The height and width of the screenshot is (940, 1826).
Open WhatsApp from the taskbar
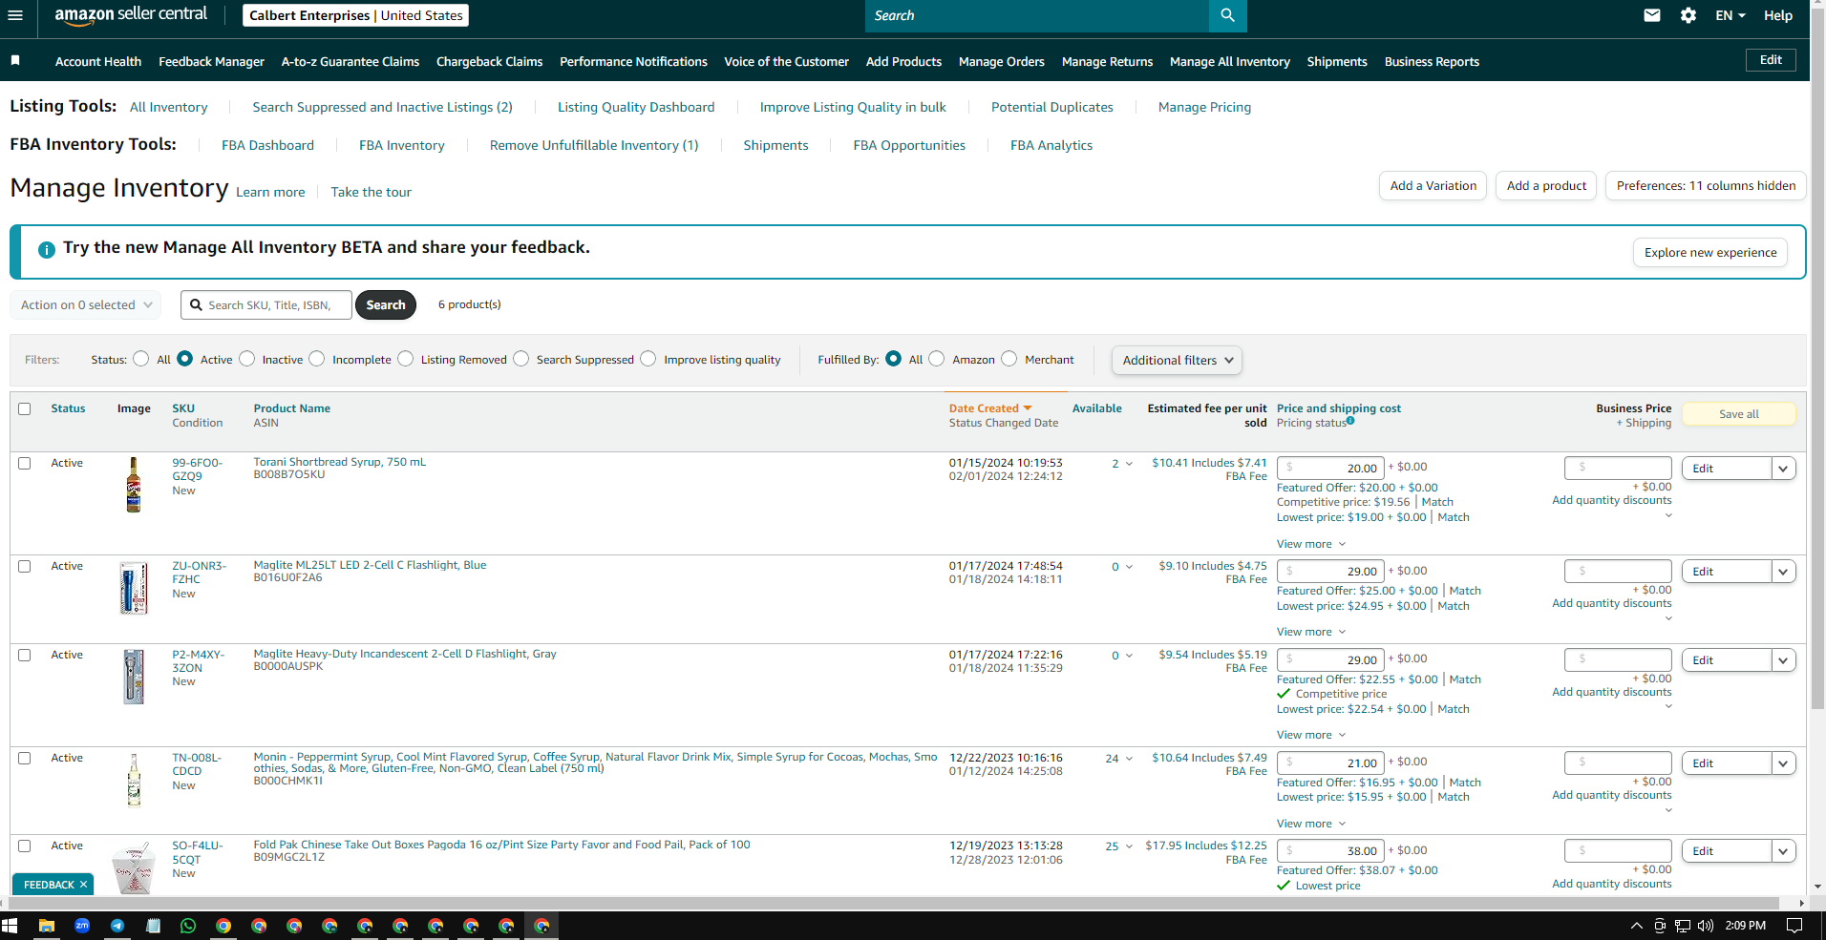(188, 926)
